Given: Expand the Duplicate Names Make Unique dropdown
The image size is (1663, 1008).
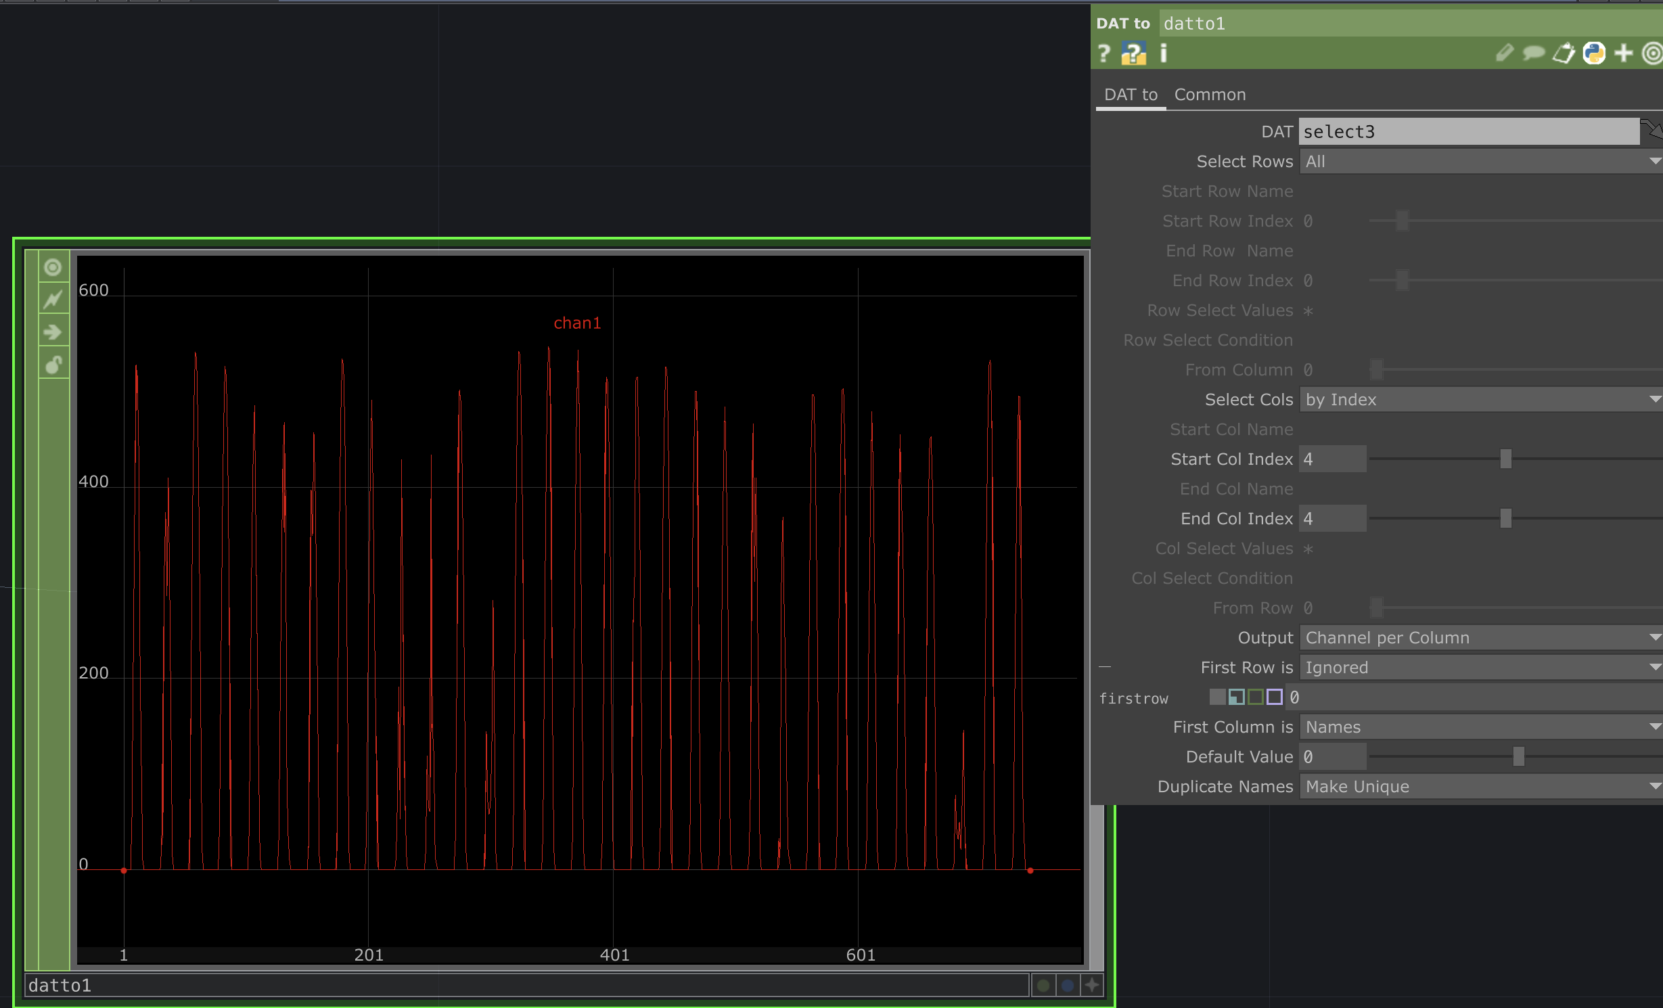Looking at the screenshot, I should pos(1479,787).
